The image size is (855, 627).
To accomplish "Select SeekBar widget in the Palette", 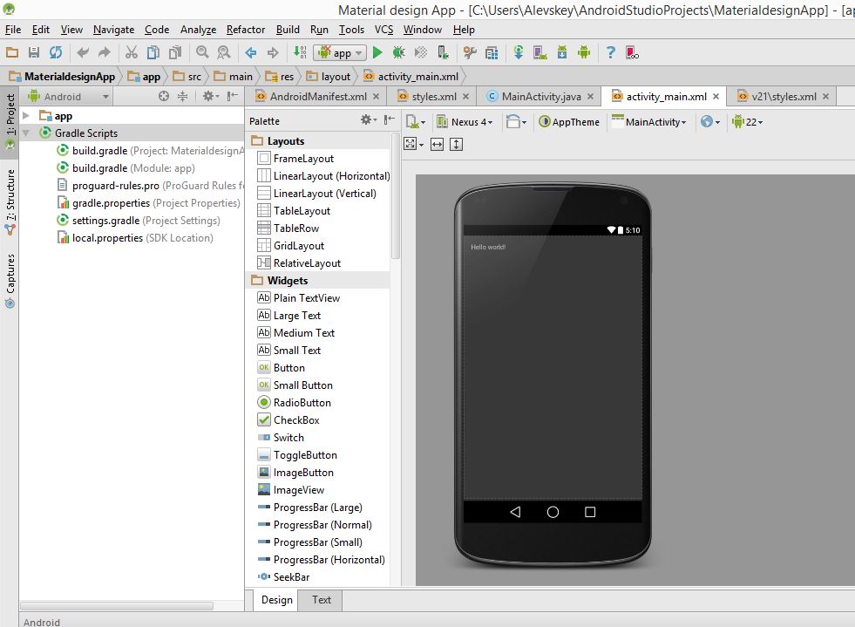I will tap(291, 577).
